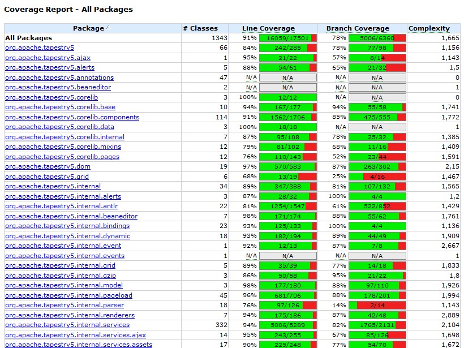This screenshot has width=464, height=348.
Task: Open org.apache.tapestry5.internal.services.assets link
Action: [79, 345]
